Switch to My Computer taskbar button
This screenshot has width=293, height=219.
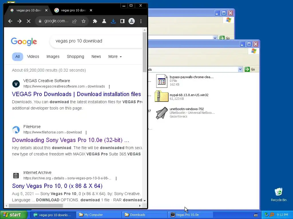coord(98,215)
